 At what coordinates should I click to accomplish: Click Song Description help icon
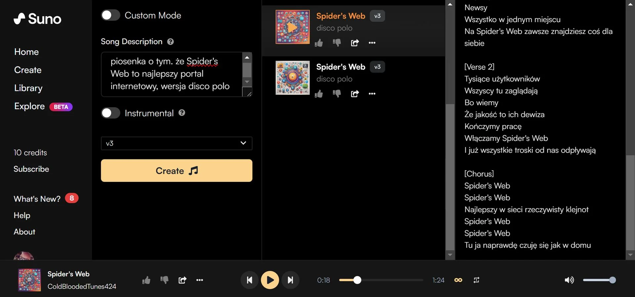[170, 42]
